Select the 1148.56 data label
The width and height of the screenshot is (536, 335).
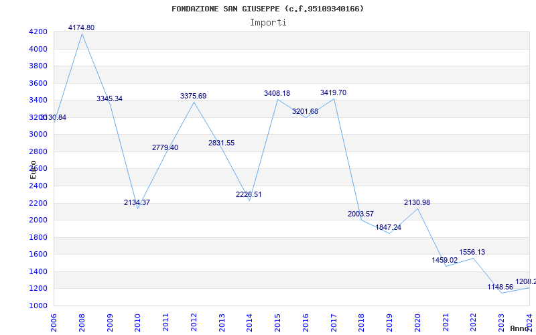coord(500,287)
